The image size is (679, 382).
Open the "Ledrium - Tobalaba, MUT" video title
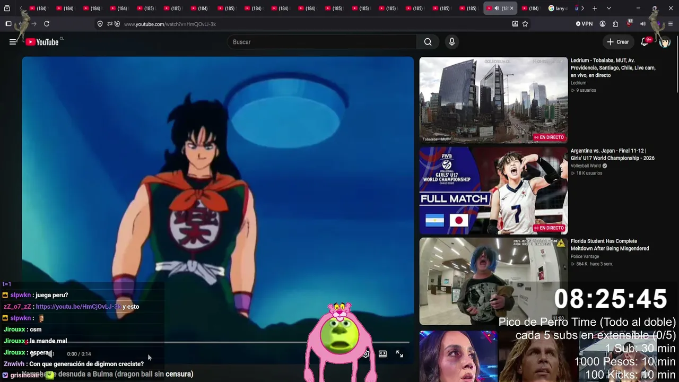614,68
